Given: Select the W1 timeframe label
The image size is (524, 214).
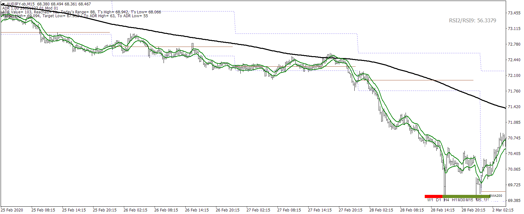Looking at the screenshot, I should pyautogui.click(x=430, y=200).
